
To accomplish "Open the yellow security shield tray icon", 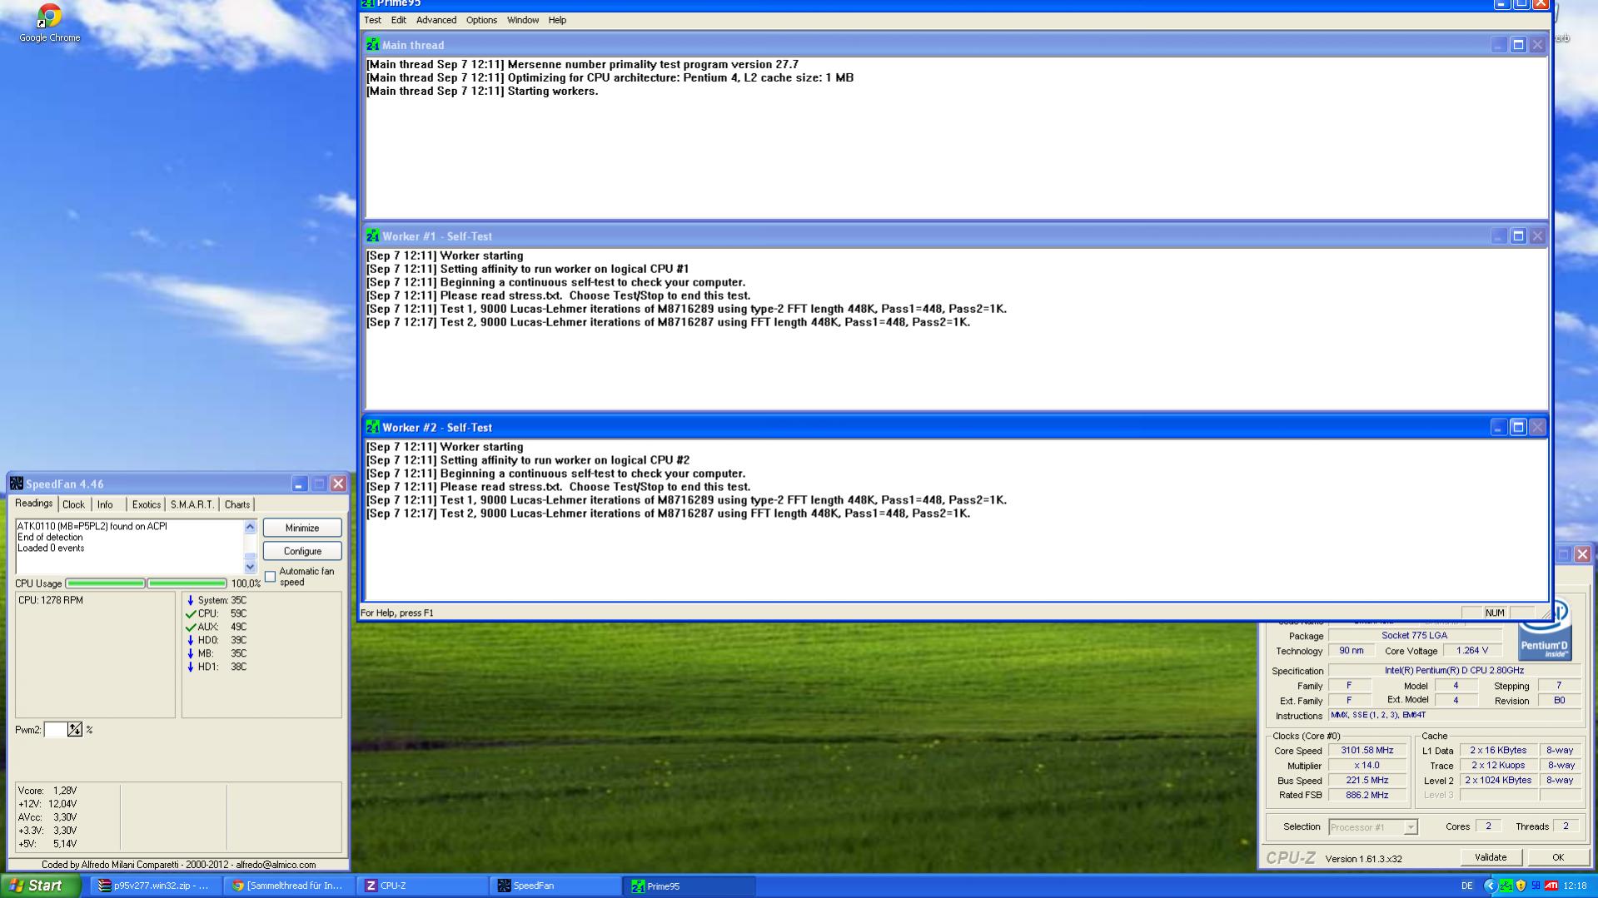I will pos(1521,886).
